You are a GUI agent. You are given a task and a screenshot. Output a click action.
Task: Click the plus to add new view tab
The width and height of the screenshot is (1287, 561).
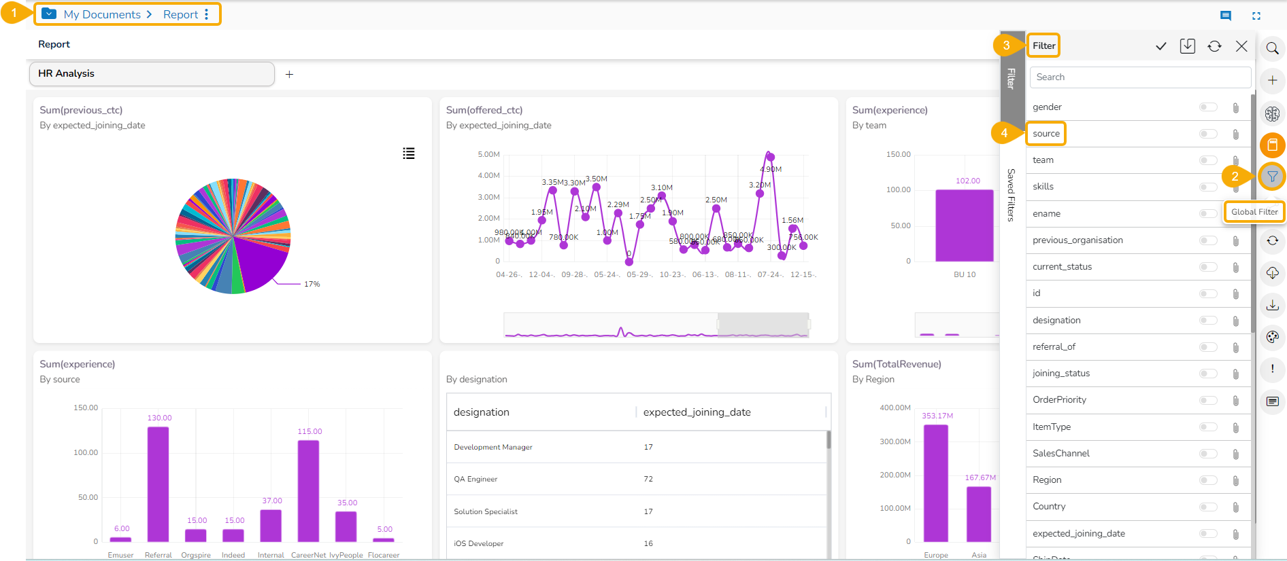click(x=289, y=74)
